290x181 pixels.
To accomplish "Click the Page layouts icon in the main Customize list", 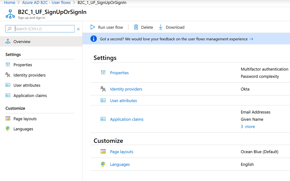I will (x=103, y=151).
